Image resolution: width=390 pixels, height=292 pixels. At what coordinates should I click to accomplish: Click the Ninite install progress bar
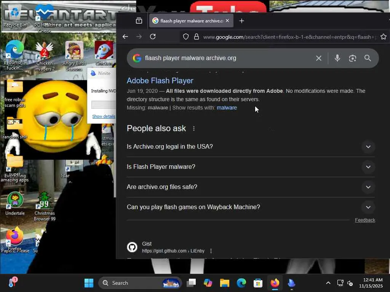click(x=104, y=105)
